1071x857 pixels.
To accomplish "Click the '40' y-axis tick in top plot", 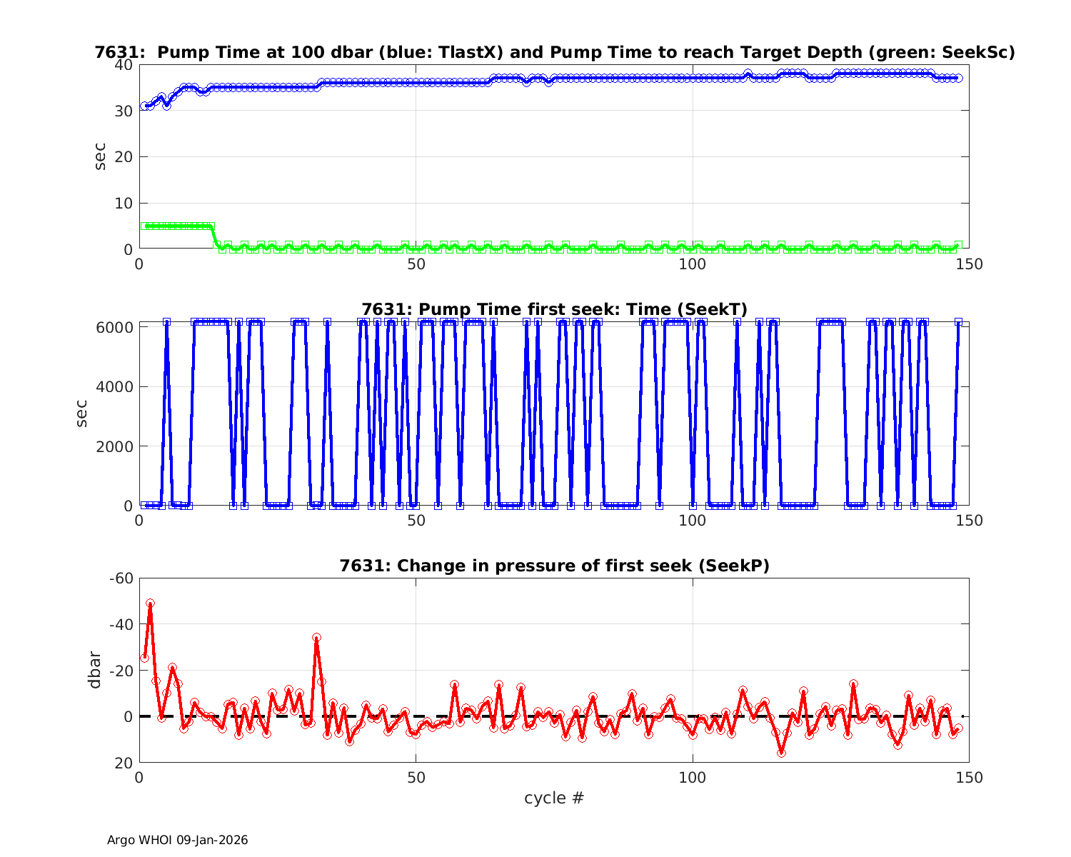I will (124, 65).
